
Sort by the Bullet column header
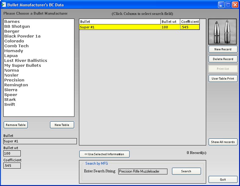point(120,22)
